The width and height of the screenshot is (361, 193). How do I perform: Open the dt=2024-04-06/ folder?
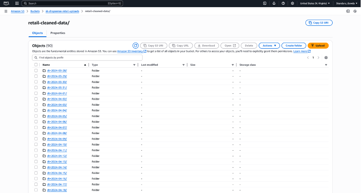[57, 122]
